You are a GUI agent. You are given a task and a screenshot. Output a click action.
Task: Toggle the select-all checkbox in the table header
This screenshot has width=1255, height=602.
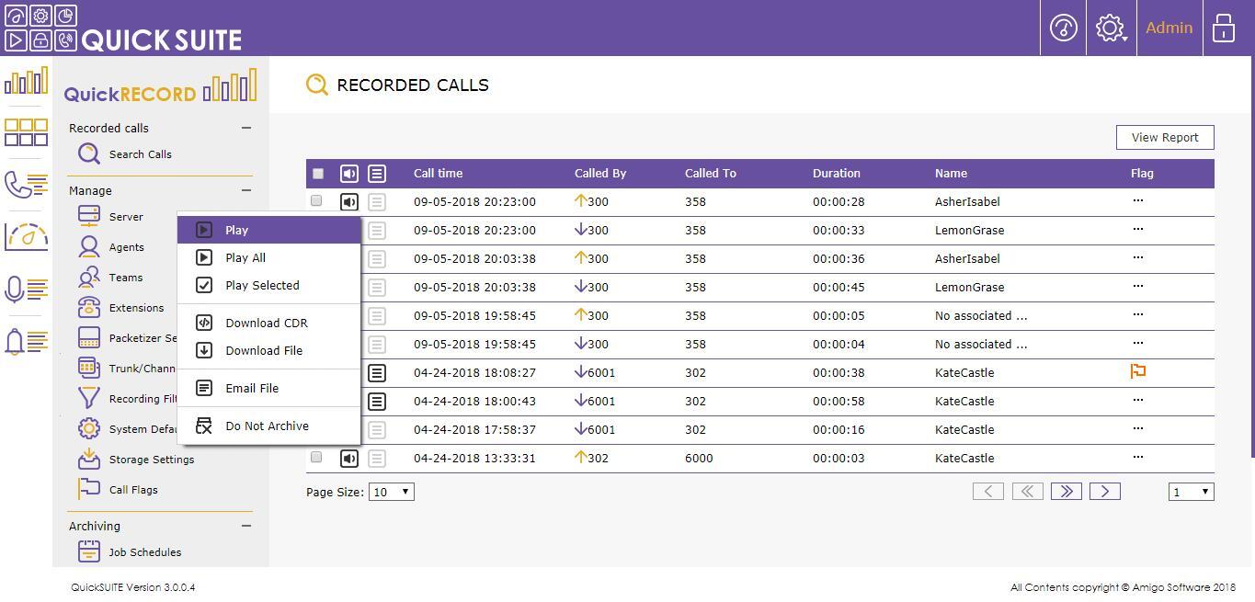point(317,173)
